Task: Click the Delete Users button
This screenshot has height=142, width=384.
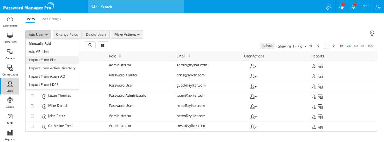Action: tap(96, 35)
